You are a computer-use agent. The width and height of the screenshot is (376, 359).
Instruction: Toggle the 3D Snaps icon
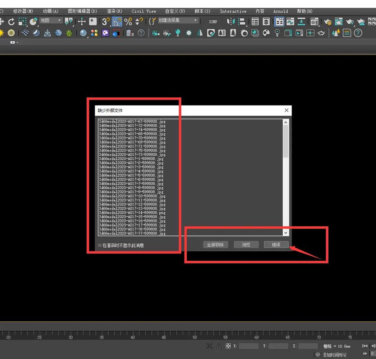[x=105, y=22]
